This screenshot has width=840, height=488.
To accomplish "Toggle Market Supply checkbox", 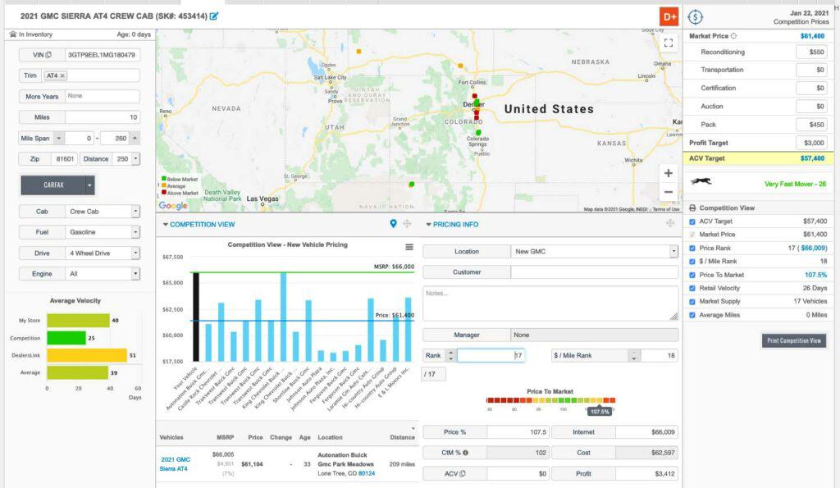I will tap(692, 302).
